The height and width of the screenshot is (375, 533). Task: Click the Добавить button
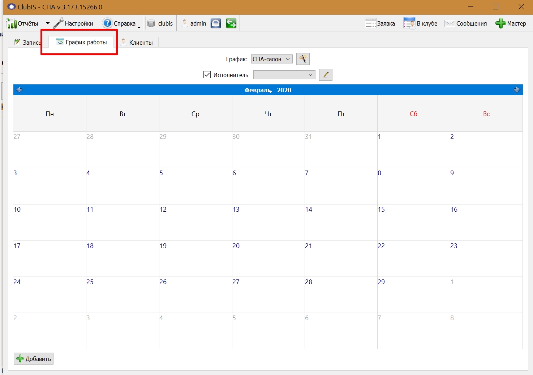34,359
